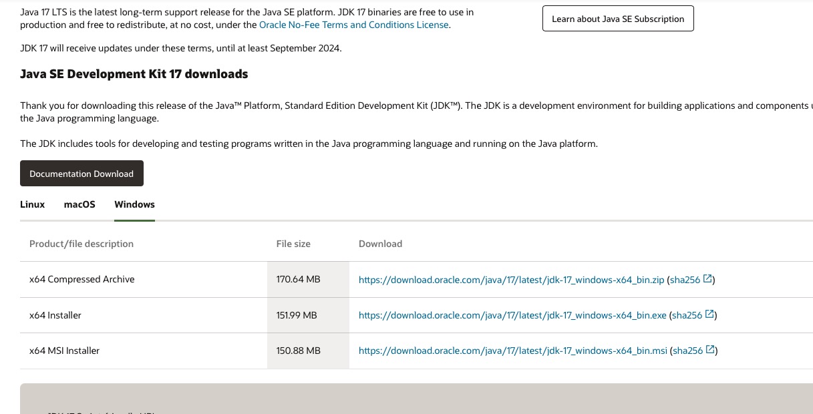Download the jdk-17 windows x64 msi installer link

click(x=512, y=351)
